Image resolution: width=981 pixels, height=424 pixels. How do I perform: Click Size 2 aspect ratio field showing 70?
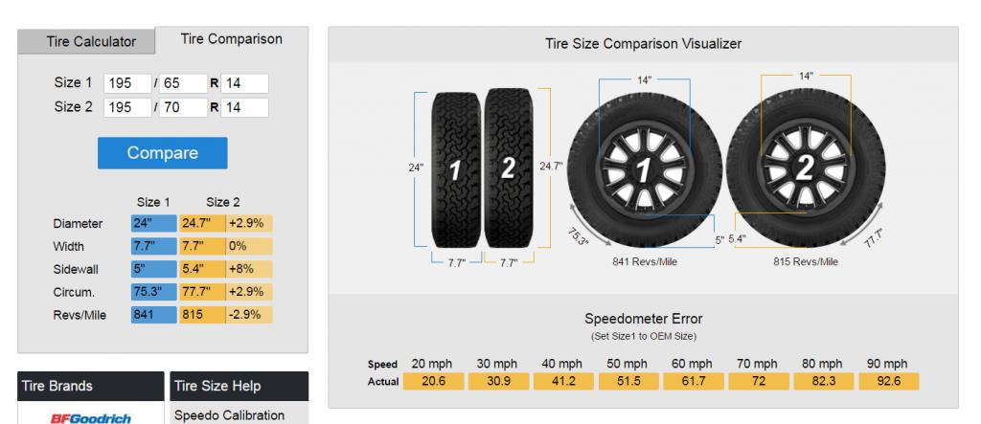[x=184, y=107]
